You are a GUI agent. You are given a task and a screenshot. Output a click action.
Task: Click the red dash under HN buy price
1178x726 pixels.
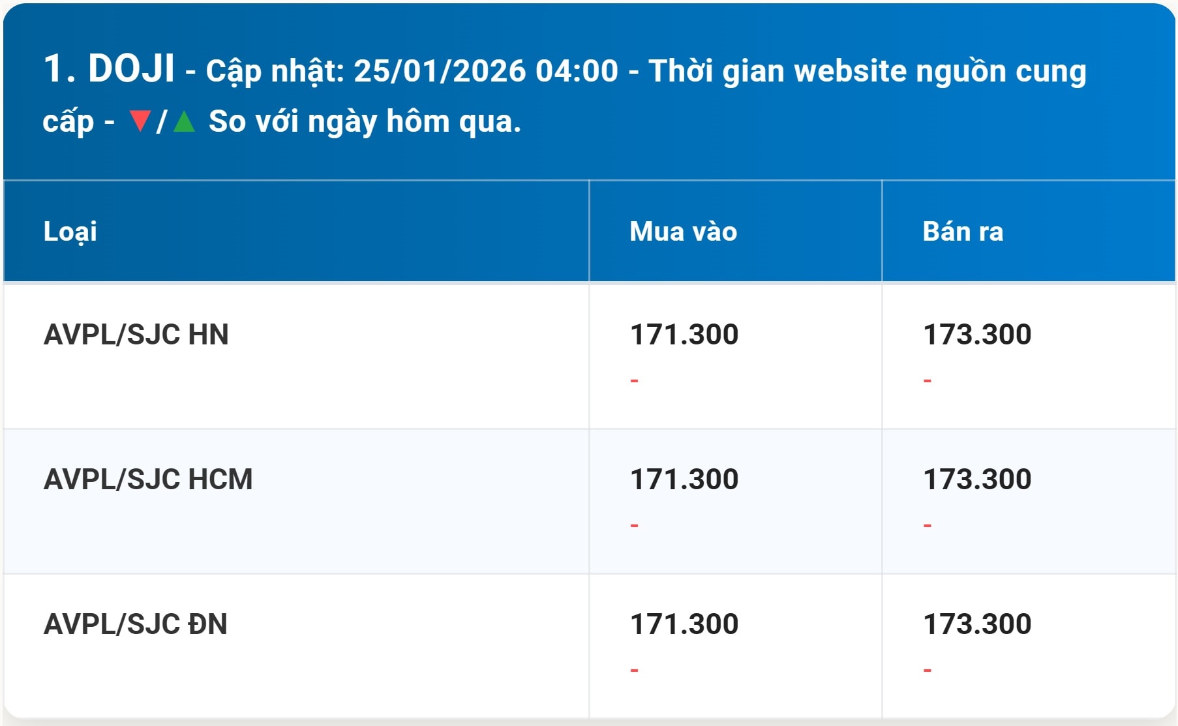[634, 380]
